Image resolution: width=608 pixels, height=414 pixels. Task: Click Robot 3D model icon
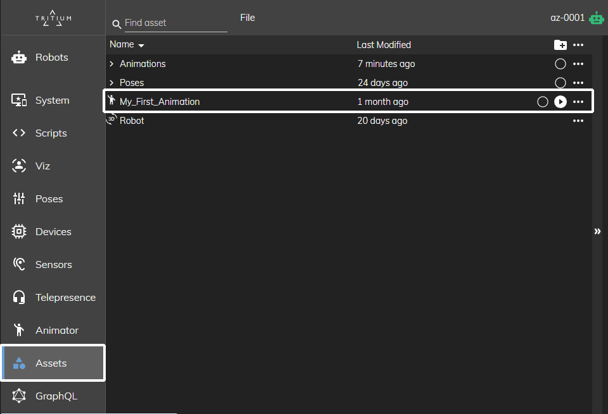tap(111, 119)
